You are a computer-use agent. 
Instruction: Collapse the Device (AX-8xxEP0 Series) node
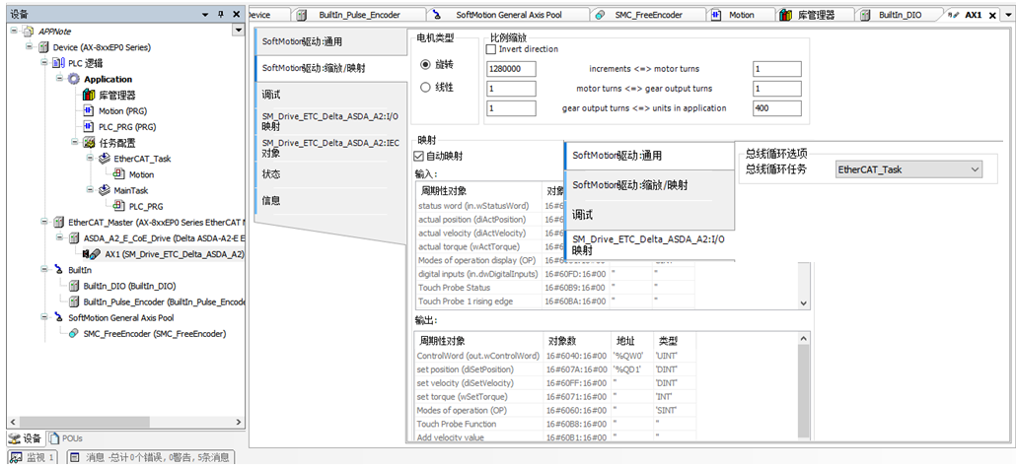click(30, 47)
